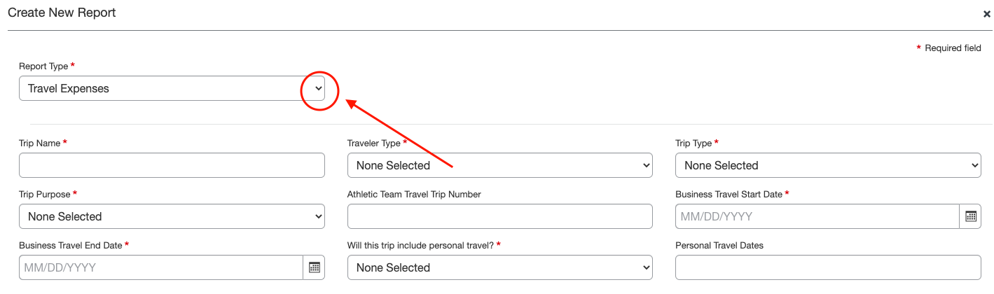Open the personal travel question dropdown
Image resolution: width=994 pixels, height=294 pixels.
click(499, 267)
